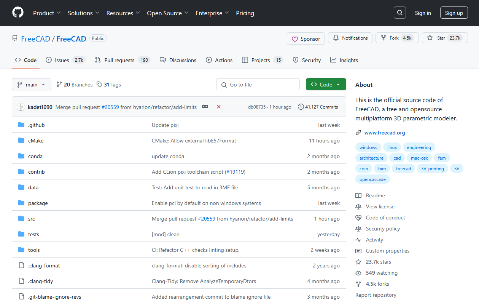Viewport: 479px width, 304px height.
Task: Expand the green Code dropdown
Action: click(326, 85)
